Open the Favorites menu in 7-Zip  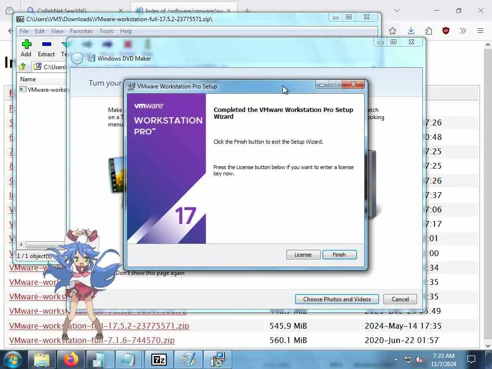point(81,31)
